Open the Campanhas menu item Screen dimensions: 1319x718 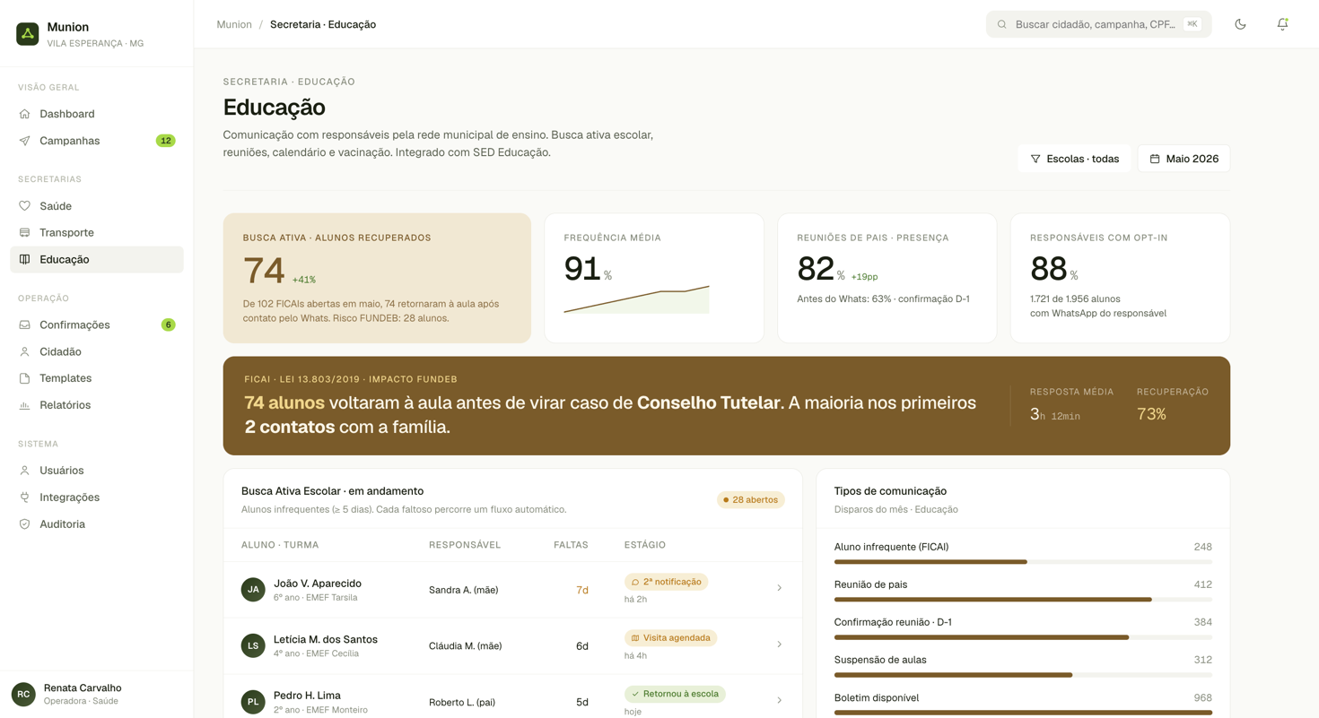pyautogui.click(x=97, y=141)
